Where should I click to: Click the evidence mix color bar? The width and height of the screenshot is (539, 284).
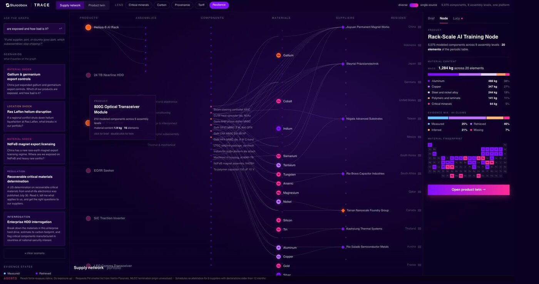coord(469,118)
